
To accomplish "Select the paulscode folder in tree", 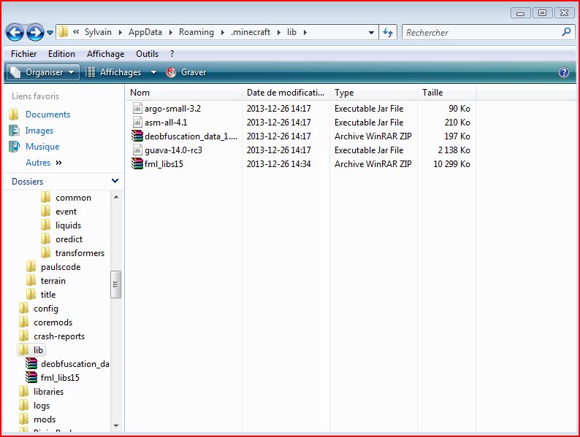I will (x=61, y=267).
